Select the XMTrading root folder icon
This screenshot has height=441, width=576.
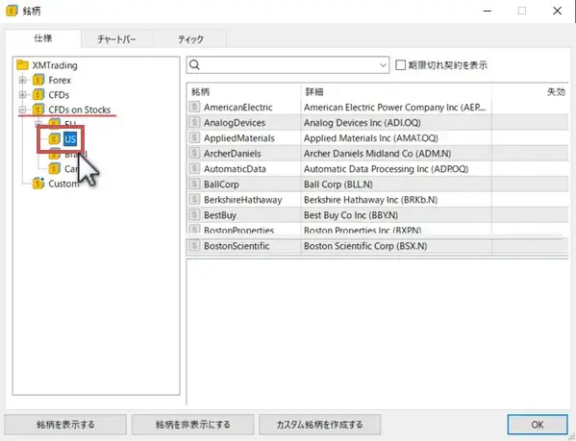pyautogui.click(x=22, y=65)
